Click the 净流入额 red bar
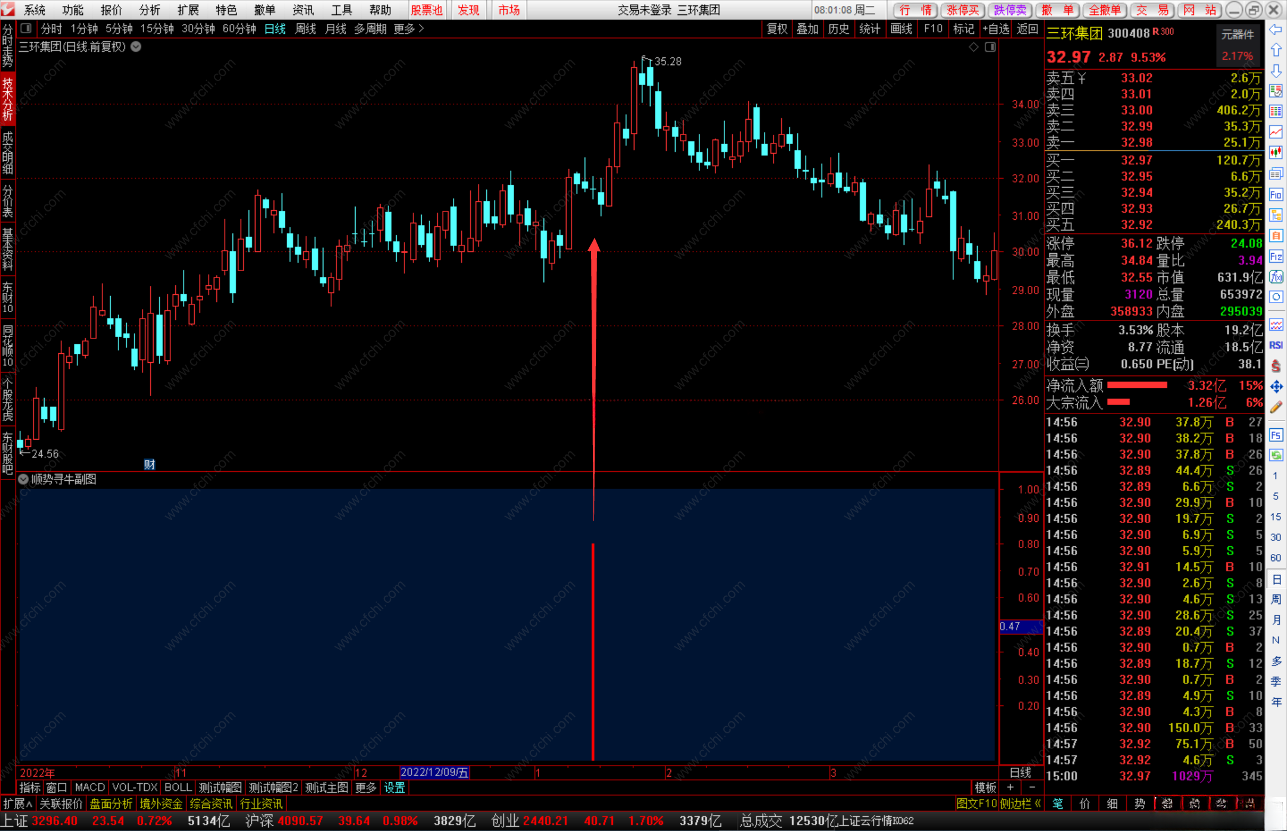This screenshot has width=1287, height=831. (x=1137, y=385)
